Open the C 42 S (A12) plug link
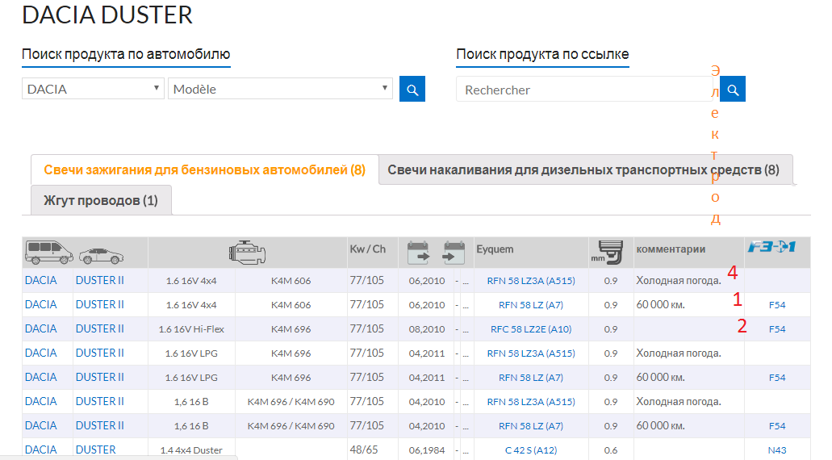The width and height of the screenshot is (832, 460). coord(531,450)
